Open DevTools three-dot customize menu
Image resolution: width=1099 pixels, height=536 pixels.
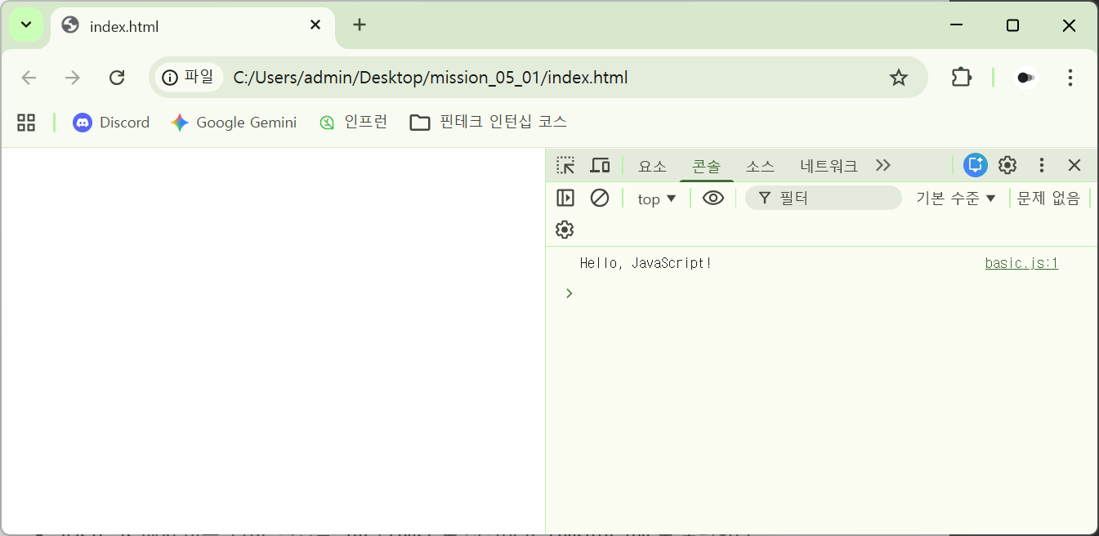[x=1041, y=165]
